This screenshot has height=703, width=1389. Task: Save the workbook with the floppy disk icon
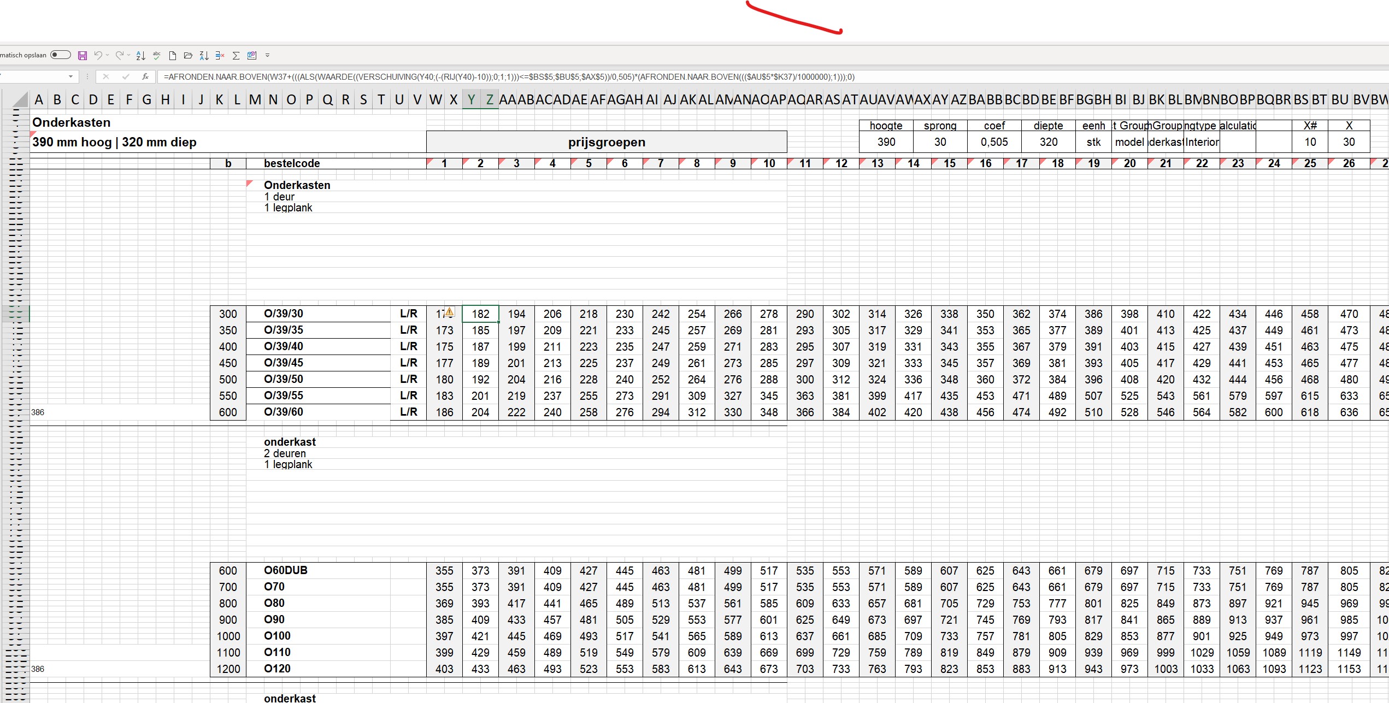[x=83, y=55]
